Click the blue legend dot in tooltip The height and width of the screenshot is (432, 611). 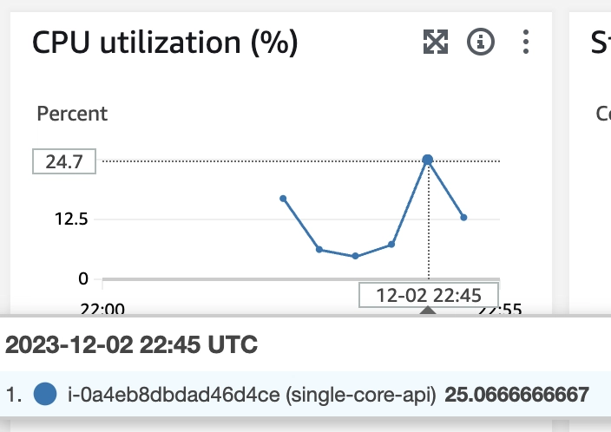coord(45,395)
